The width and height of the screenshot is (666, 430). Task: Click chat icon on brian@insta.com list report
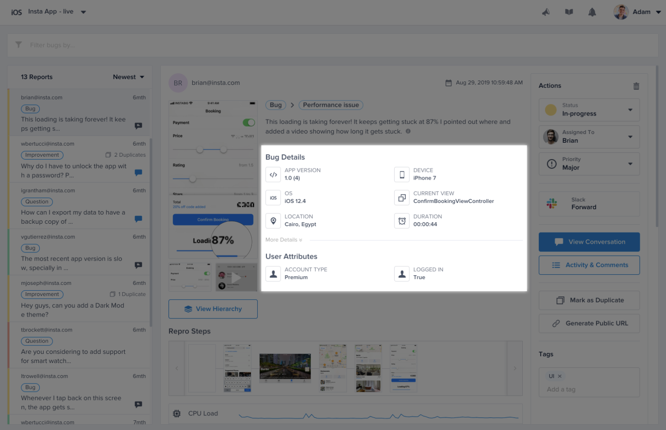coord(138,126)
